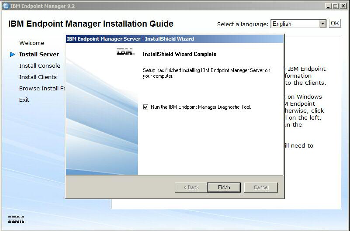Open the language dropdown arrow
The width and height of the screenshot is (350, 231).
coord(322,24)
